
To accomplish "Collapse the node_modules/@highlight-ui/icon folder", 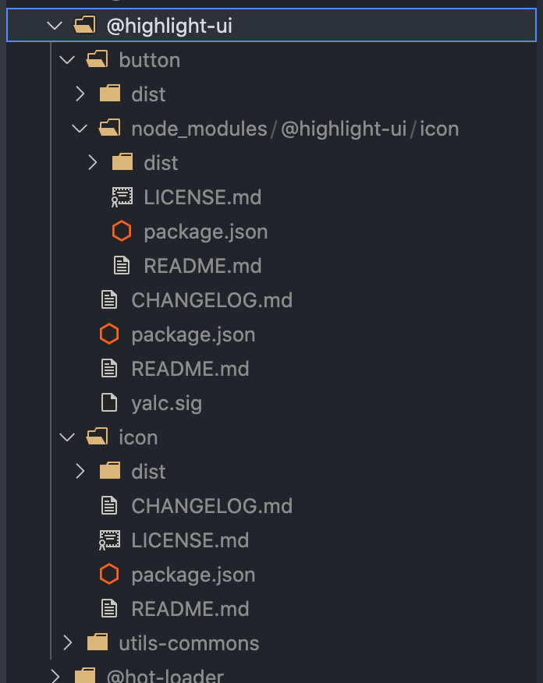I will pos(79,128).
